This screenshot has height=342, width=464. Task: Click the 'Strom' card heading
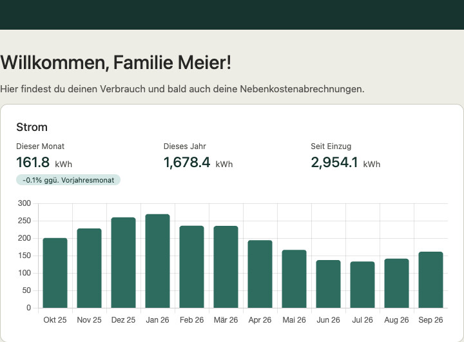[32, 127]
